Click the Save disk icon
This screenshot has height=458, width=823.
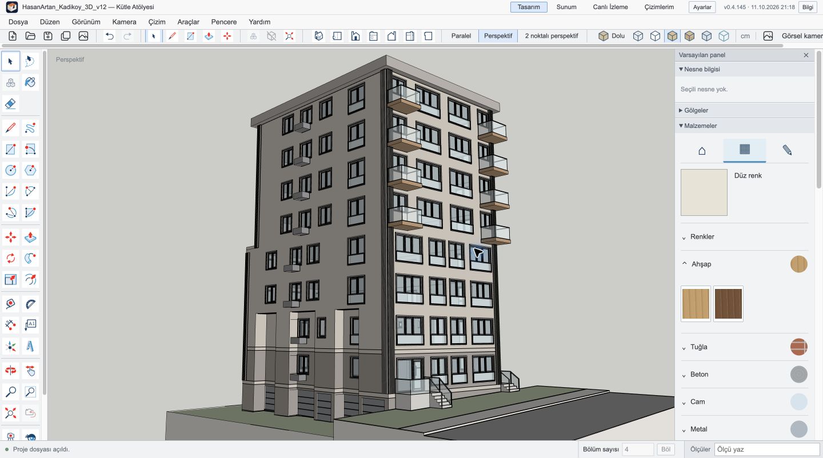coord(48,36)
